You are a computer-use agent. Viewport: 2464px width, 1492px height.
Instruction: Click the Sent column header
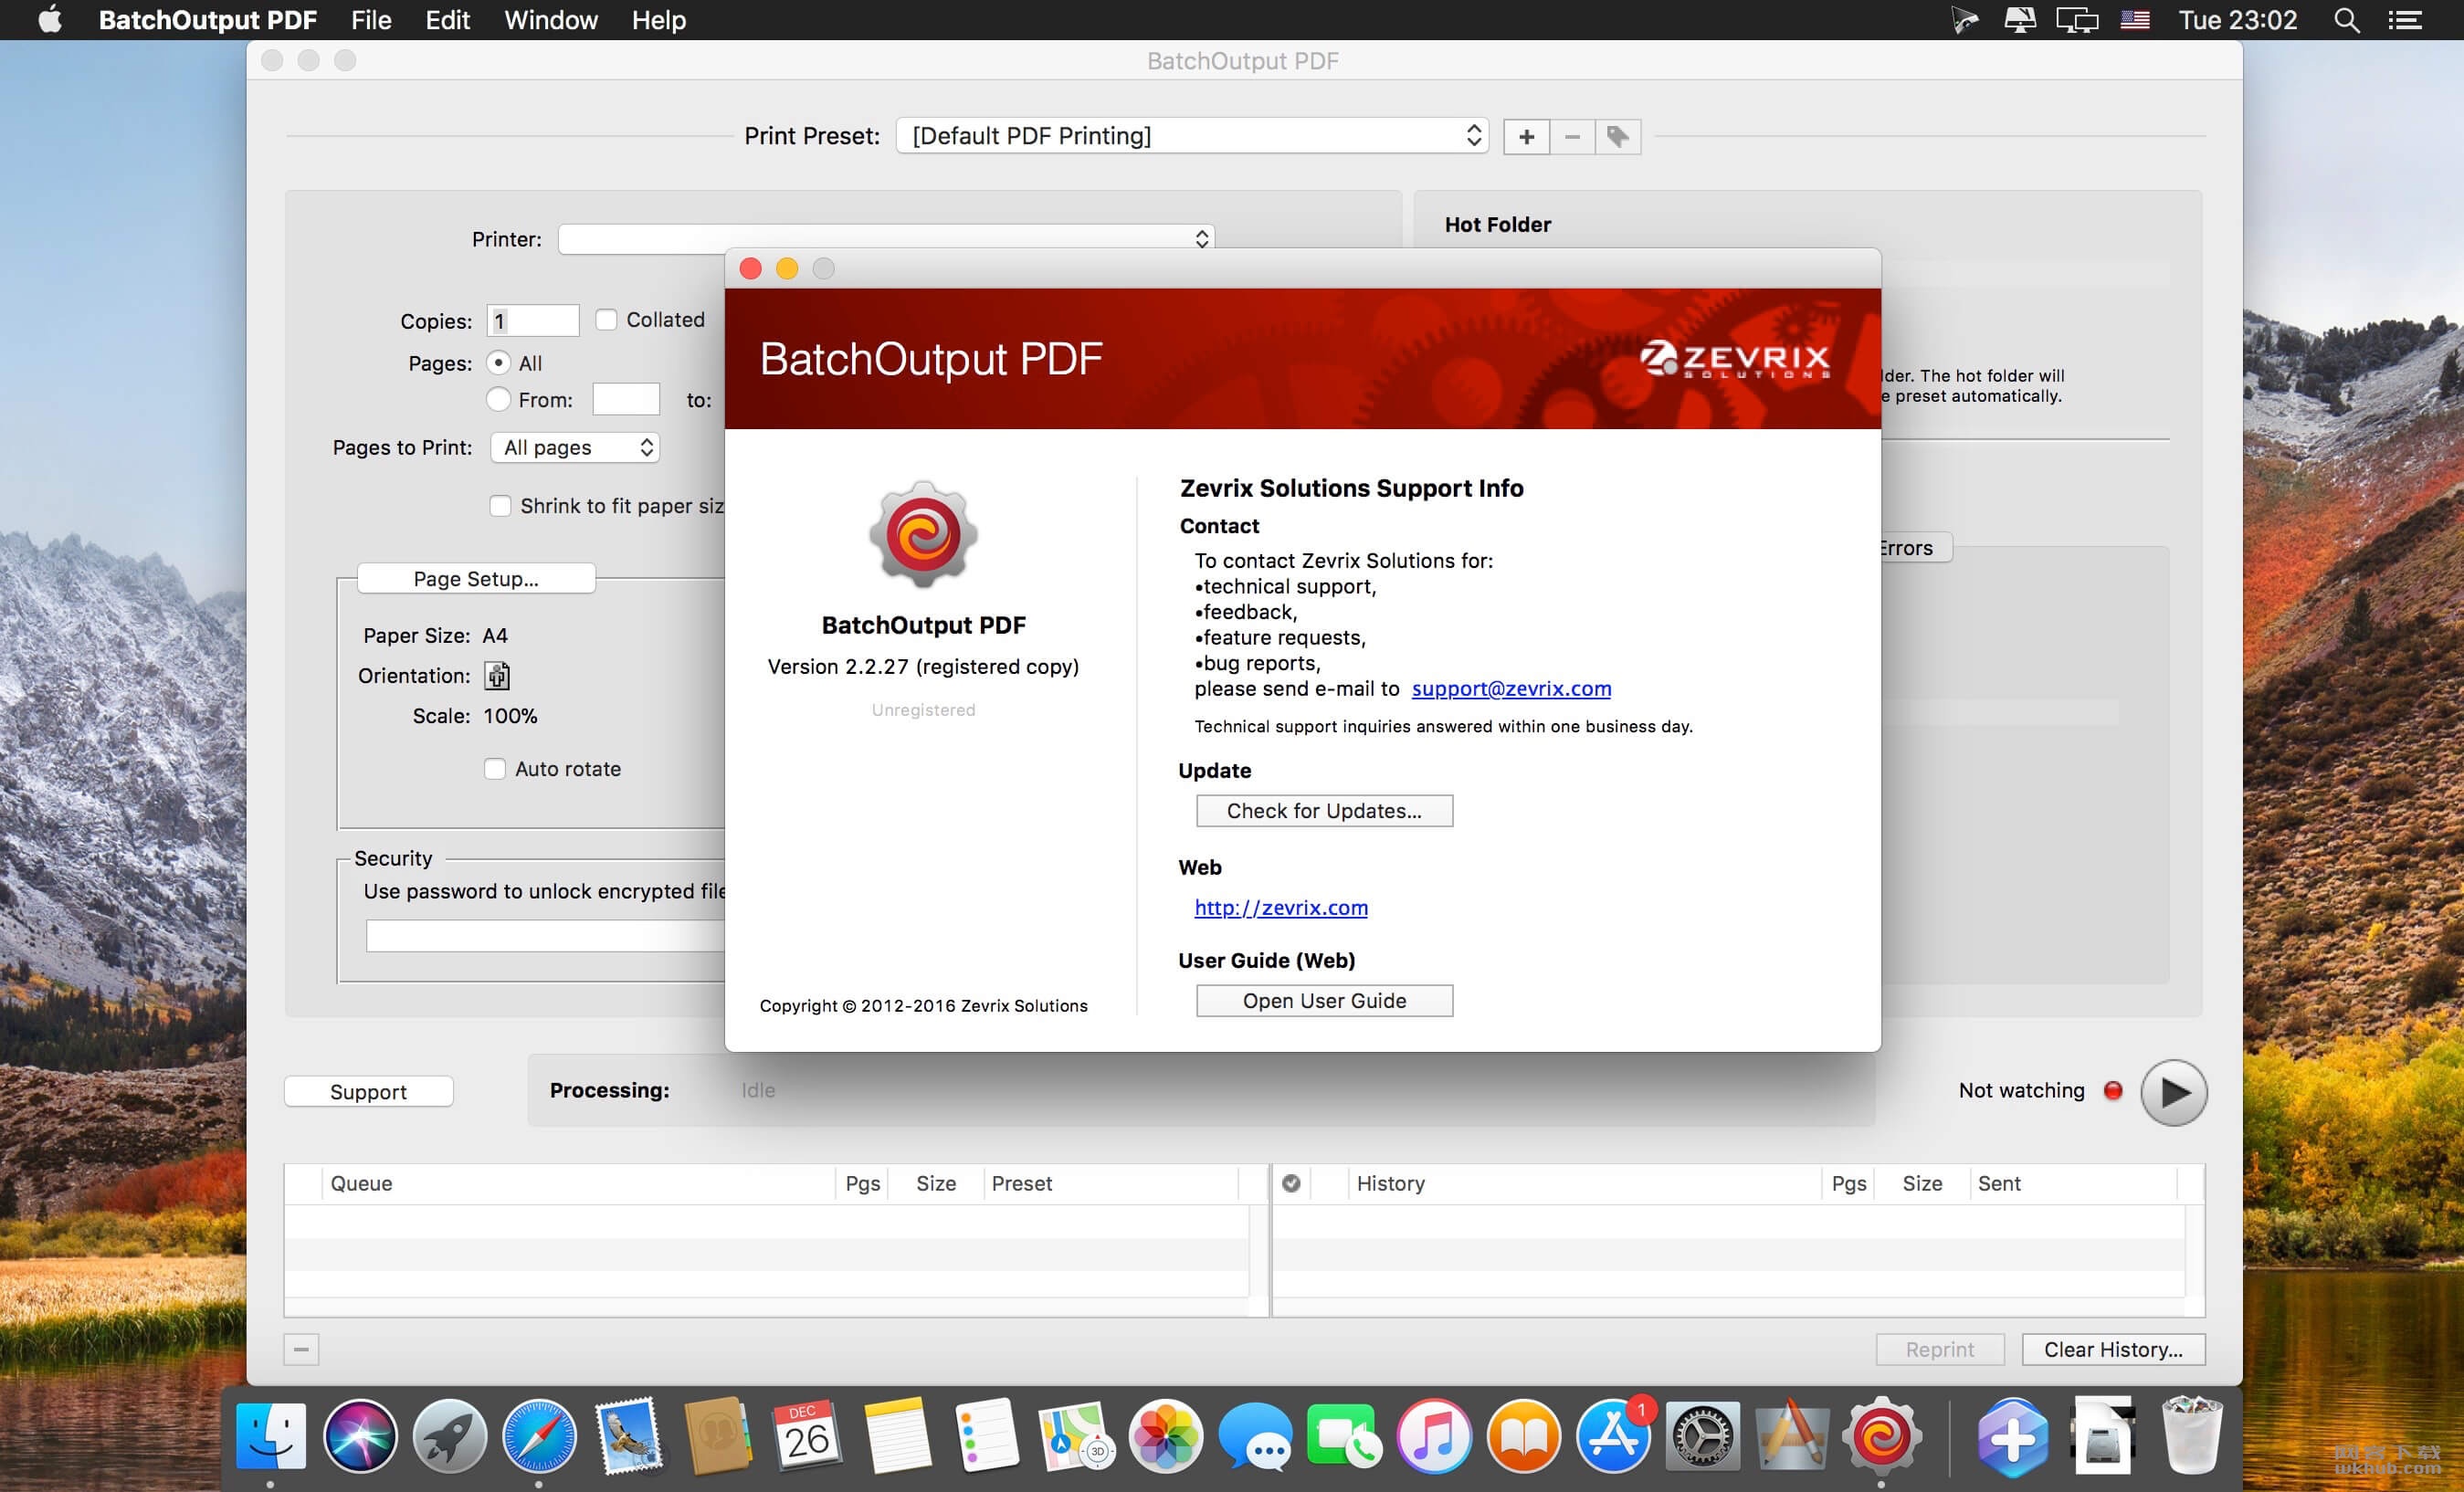(x=2072, y=1183)
